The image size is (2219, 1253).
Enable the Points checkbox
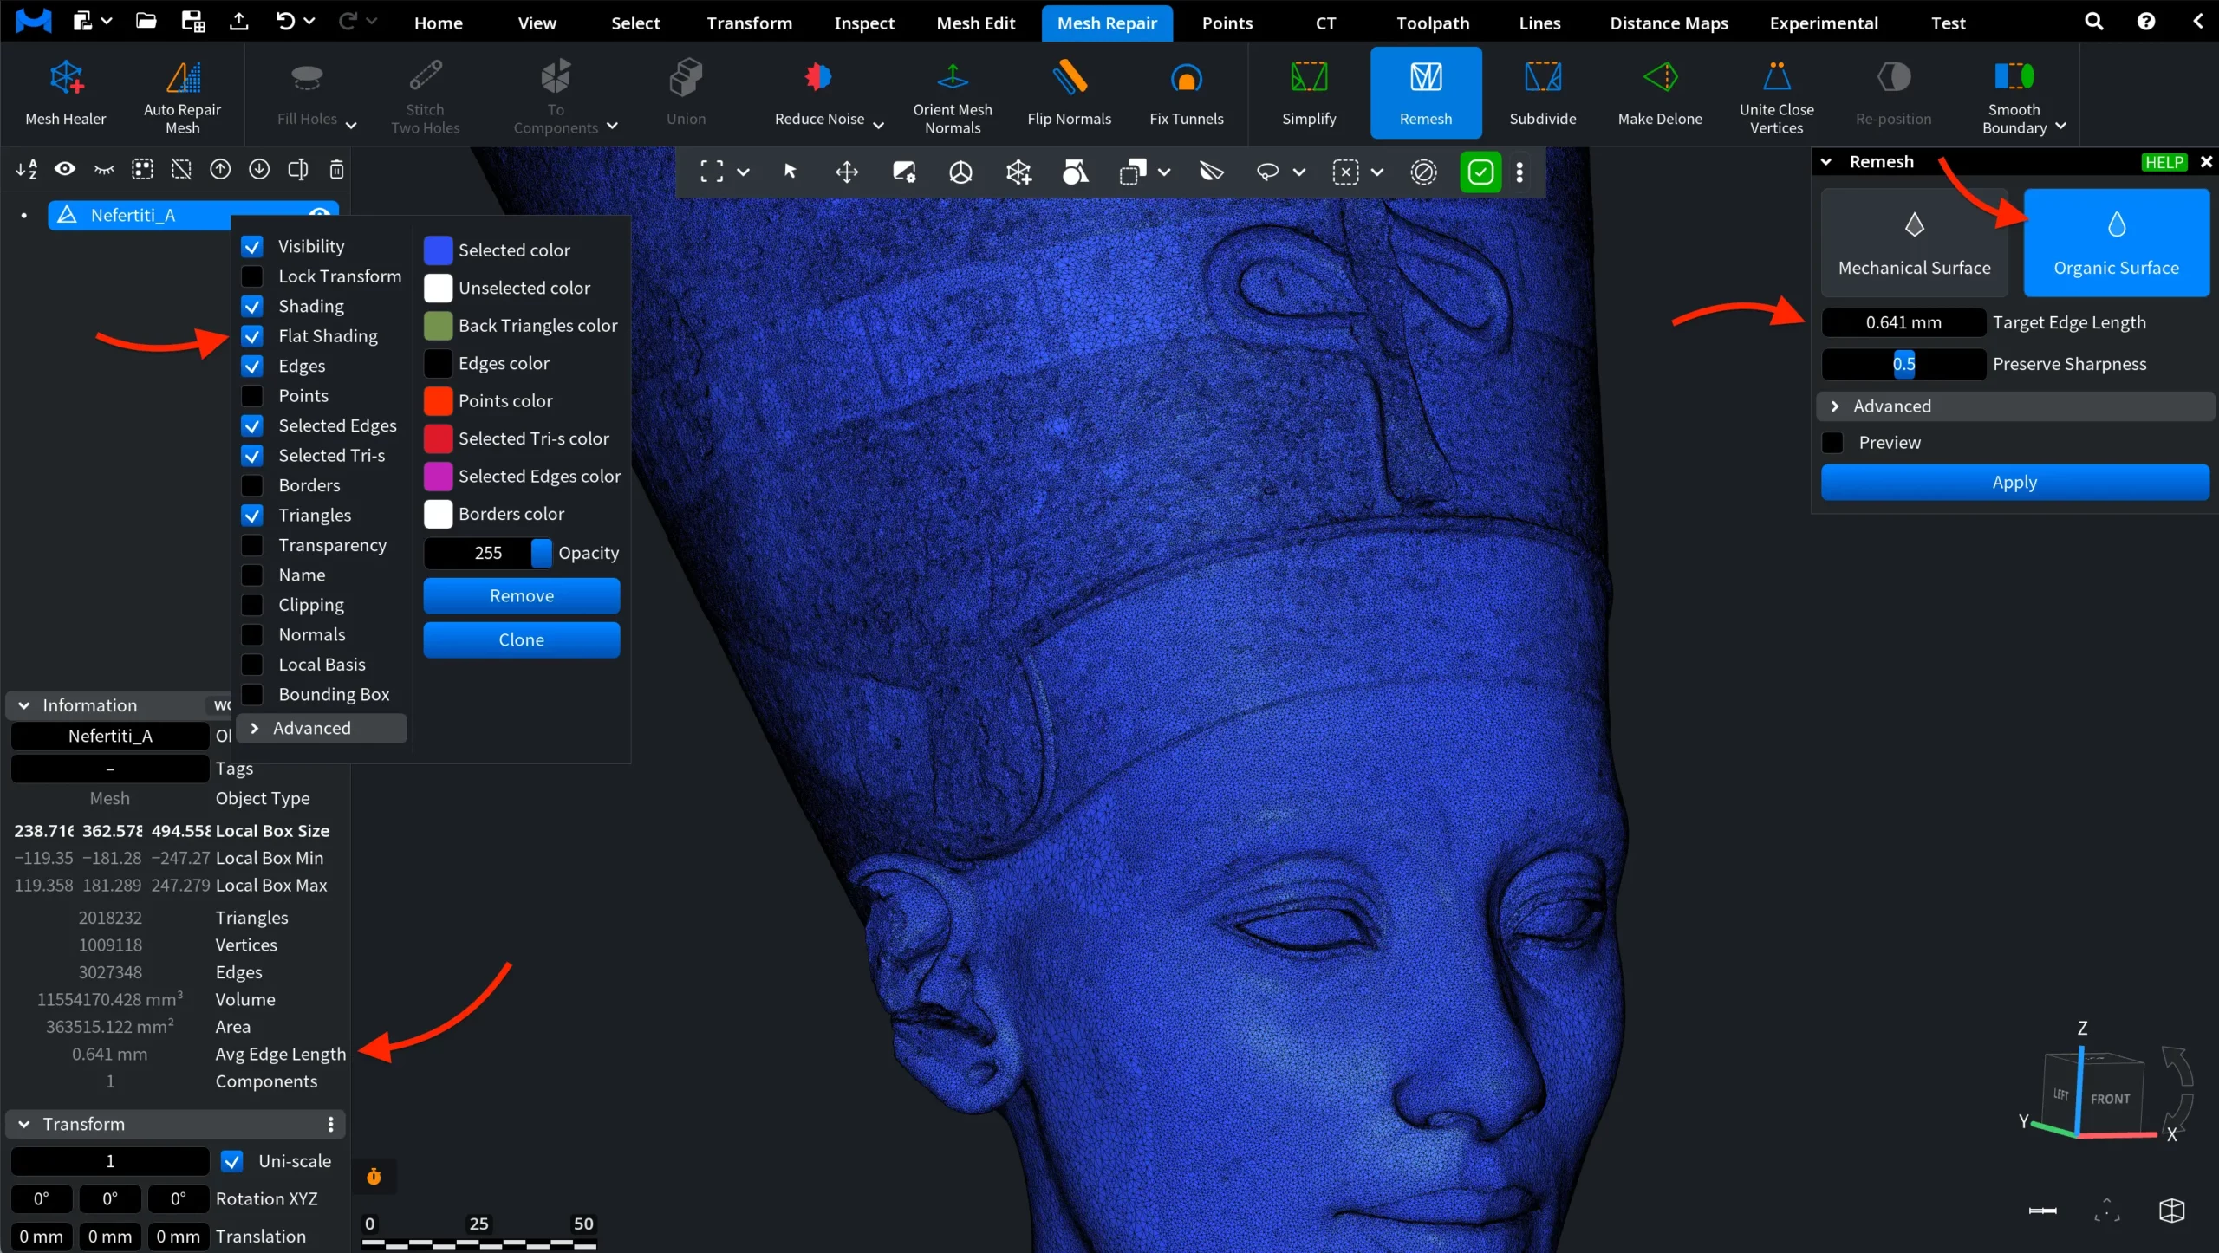pyautogui.click(x=252, y=396)
